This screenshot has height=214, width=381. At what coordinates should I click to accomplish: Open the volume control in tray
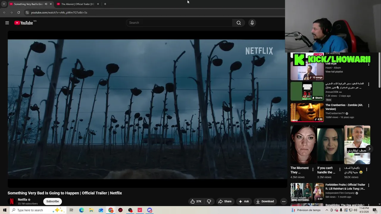coord(355,210)
